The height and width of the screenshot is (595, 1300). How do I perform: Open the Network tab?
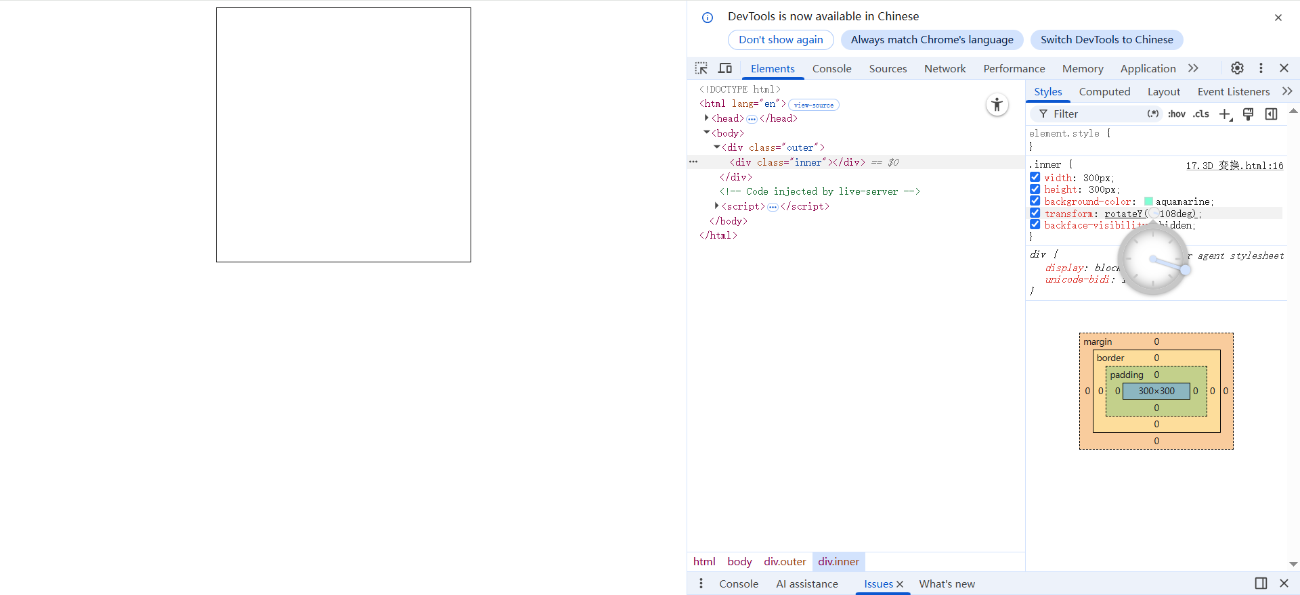point(945,69)
